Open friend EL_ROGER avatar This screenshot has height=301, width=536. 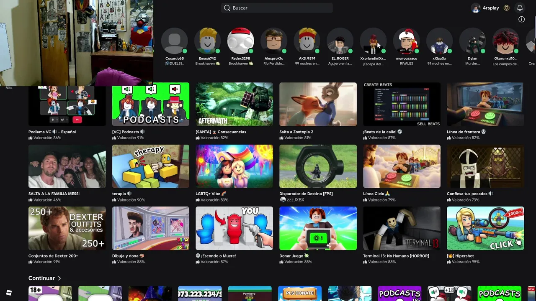(340, 41)
